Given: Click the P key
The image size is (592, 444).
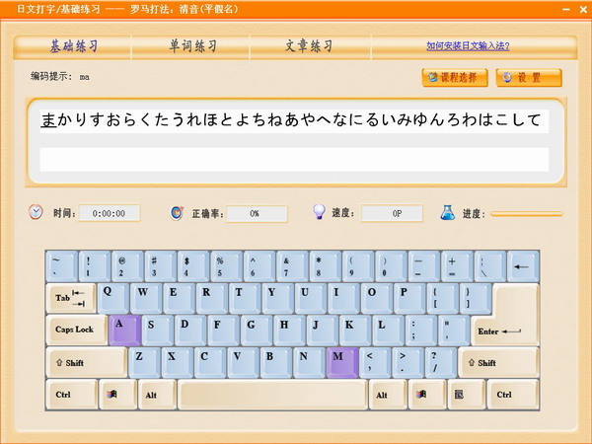Looking at the screenshot, I should click(409, 298).
